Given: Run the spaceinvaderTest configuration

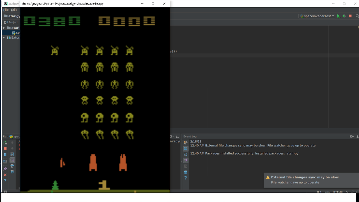Looking at the screenshot, I should pos(339,16).
